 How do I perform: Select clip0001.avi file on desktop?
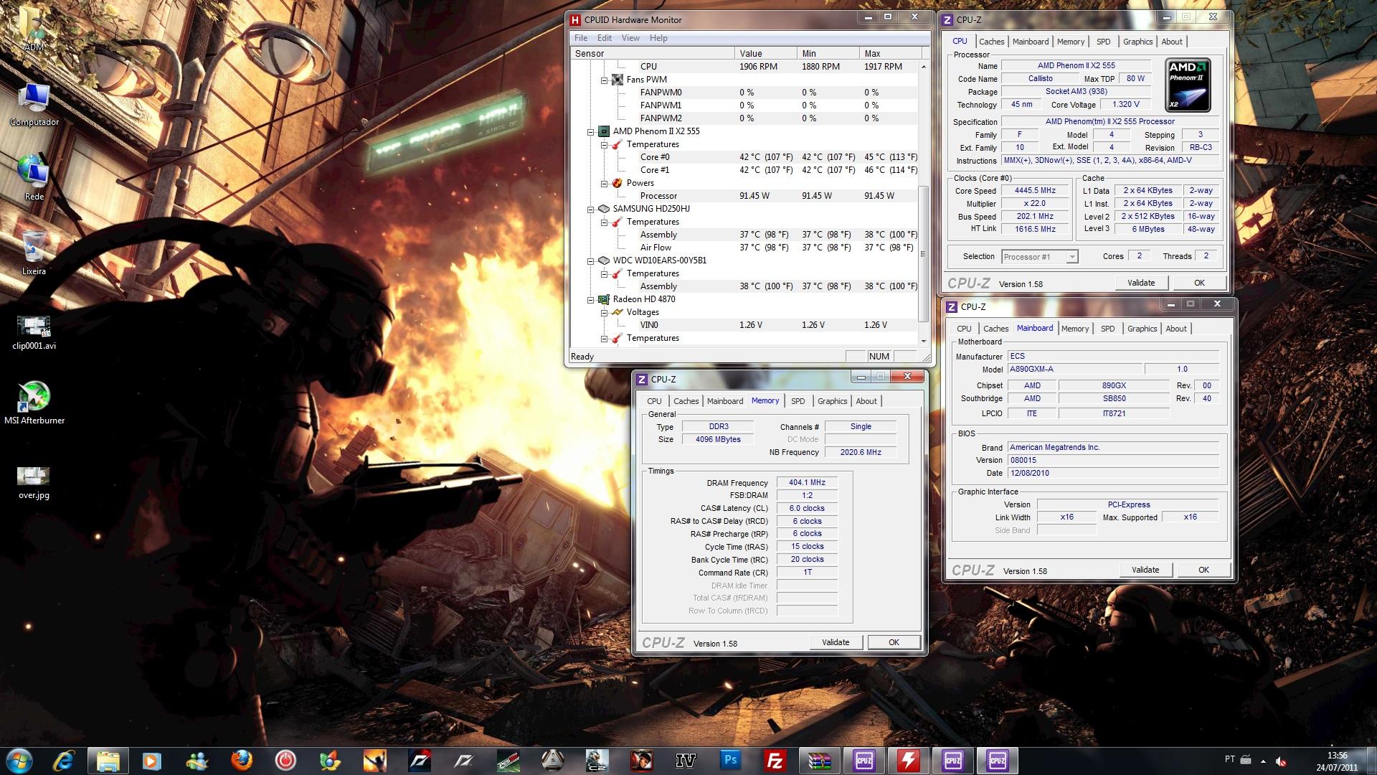click(x=34, y=333)
